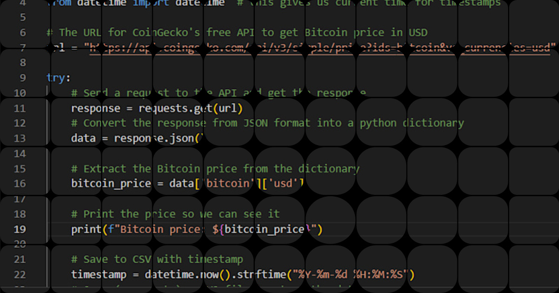Click "bitcoin_price" variable at start of line 16
This screenshot has height=293, width=559.
[x=111, y=183]
